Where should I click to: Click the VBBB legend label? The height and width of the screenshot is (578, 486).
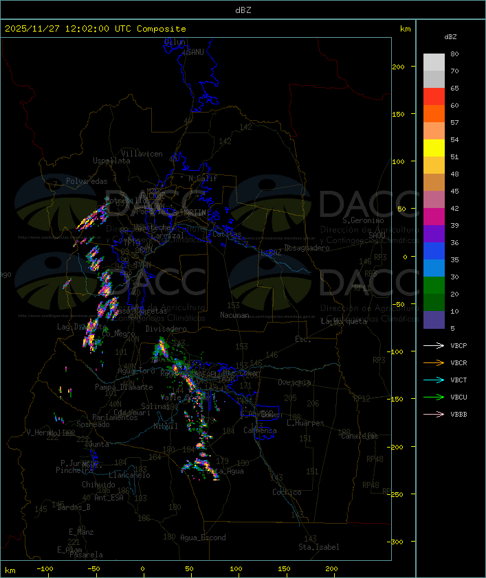[x=459, y=414]
